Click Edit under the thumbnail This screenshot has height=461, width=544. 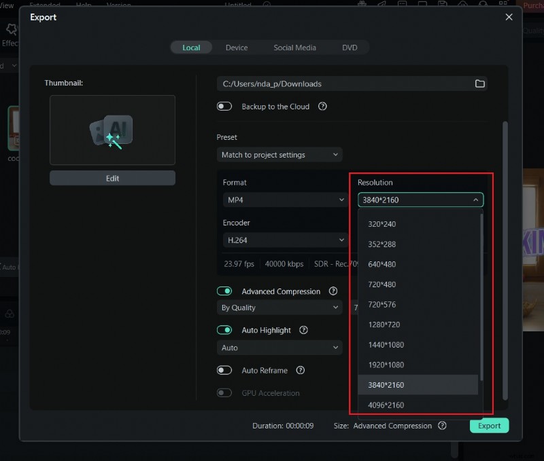click(112, 177)
